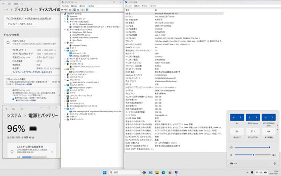
Task: Open Microsoft Edge from the taskbar
Action: (x=163, y=172)
